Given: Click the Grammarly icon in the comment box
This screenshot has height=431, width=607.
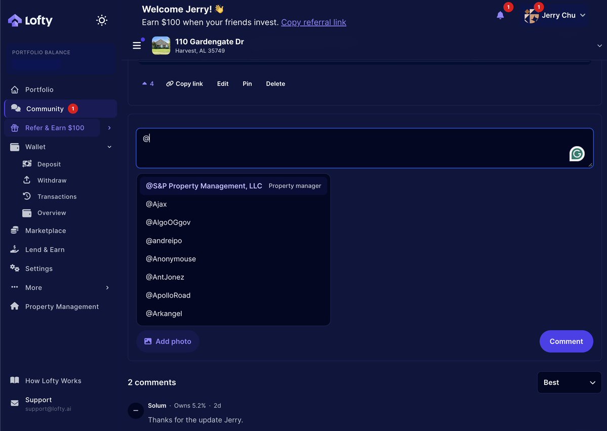Looking at the screenshot, I should 577,154.
